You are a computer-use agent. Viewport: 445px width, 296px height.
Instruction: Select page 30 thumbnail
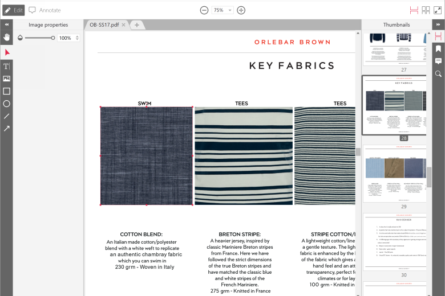pos(395,242)
